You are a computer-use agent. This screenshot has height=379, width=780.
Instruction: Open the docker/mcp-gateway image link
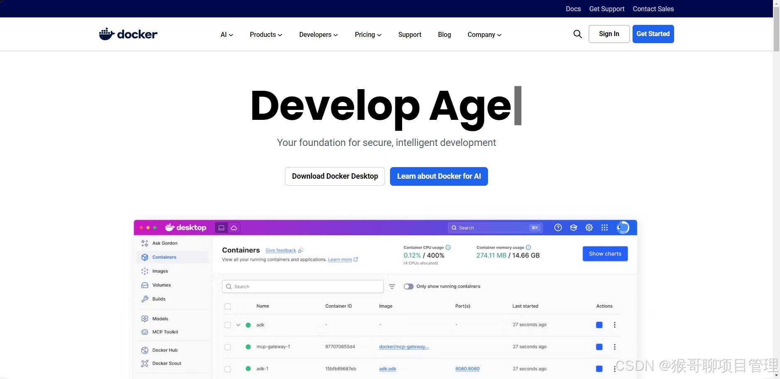coord(404,347)
